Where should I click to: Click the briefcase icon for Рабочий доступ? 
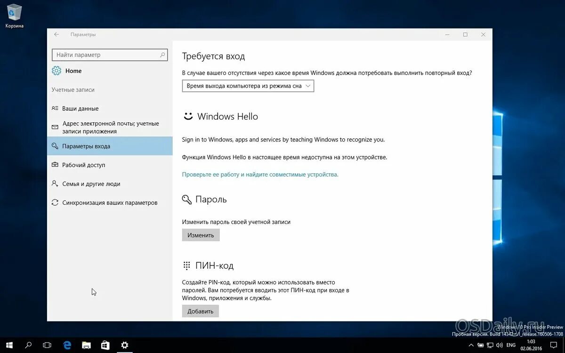[55, 165]
